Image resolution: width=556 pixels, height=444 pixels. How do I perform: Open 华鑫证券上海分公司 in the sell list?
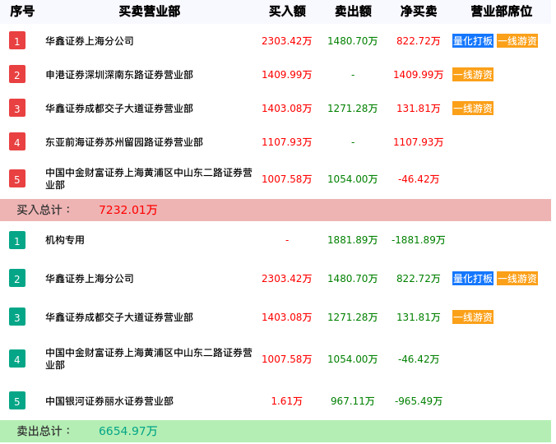click(x=90, y=279)
